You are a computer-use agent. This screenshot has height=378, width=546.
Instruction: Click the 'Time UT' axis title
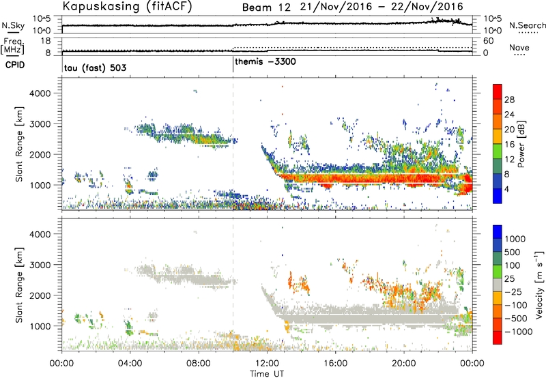coord(267,374)
